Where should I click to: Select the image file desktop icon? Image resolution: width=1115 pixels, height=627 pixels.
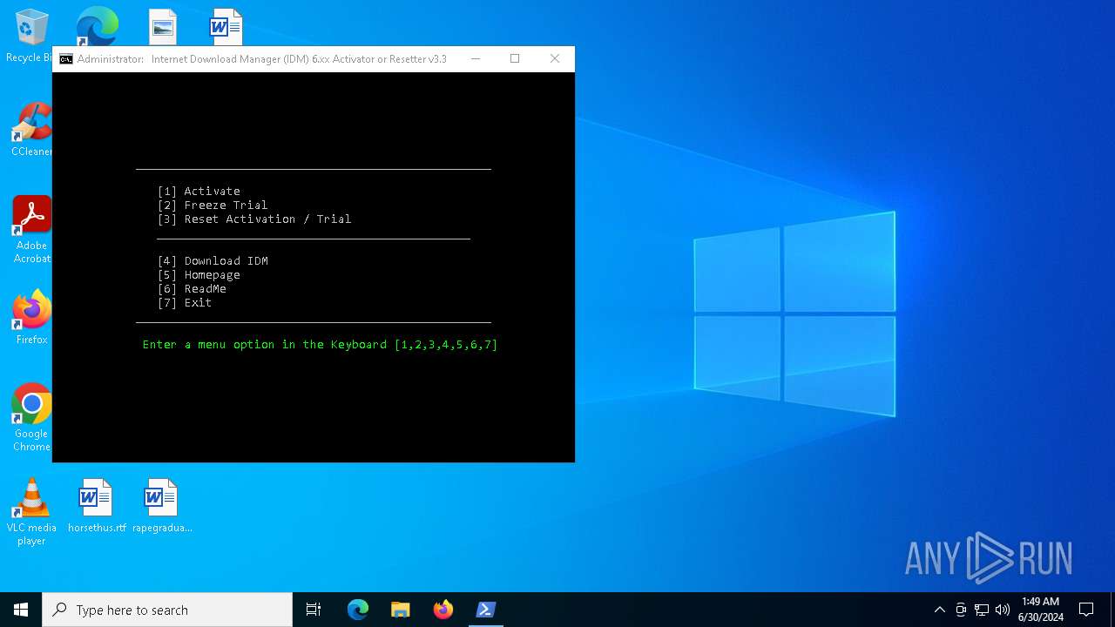pos(163,26)
